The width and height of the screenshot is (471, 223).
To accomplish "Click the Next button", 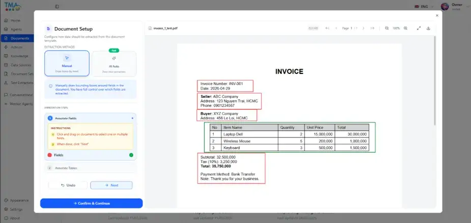I will [112, 185].
